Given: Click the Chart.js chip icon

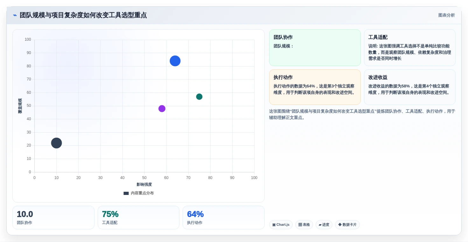Looking at the screenshot, I should click(x=274, y=225).
